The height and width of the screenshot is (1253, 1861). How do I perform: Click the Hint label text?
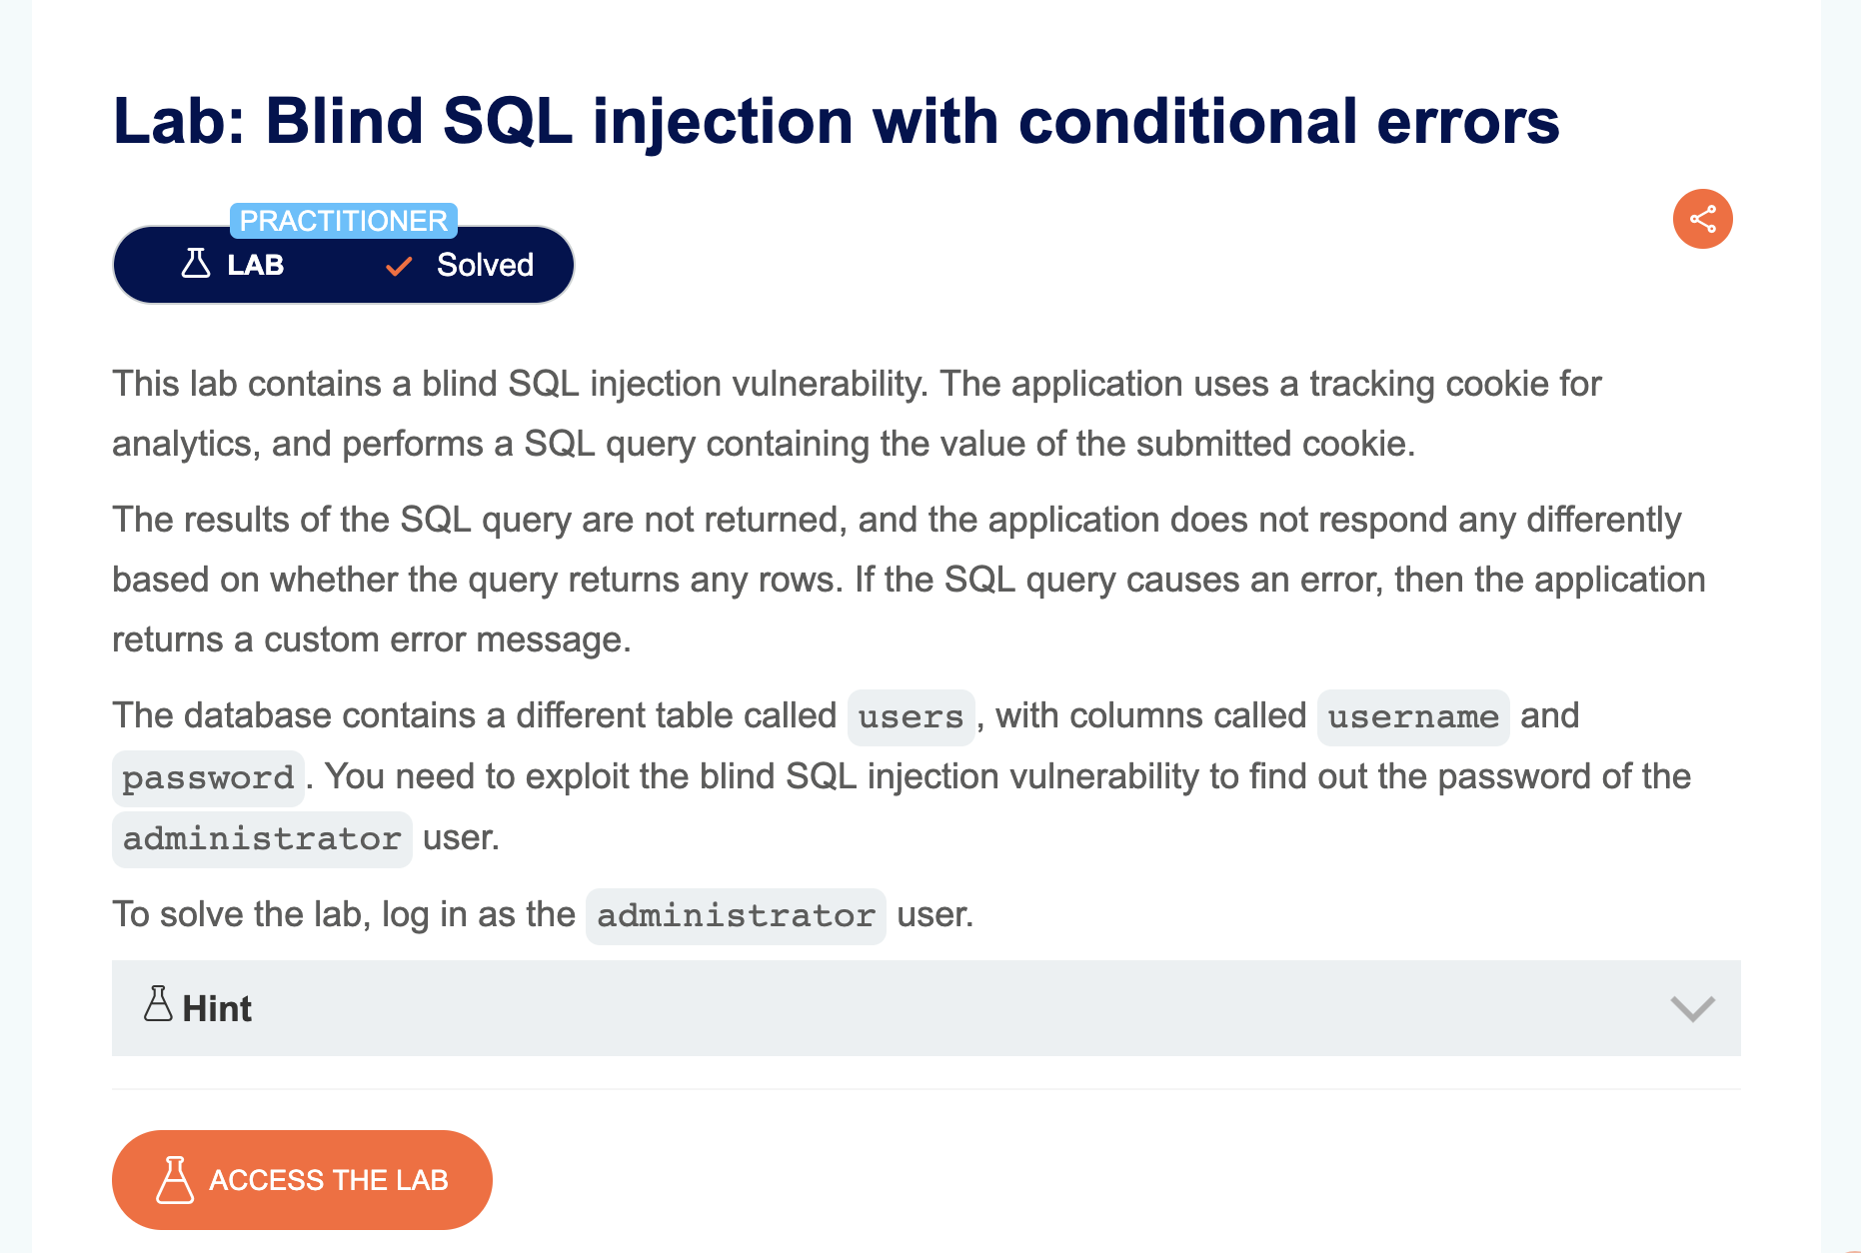click(x=217, y=1009)
